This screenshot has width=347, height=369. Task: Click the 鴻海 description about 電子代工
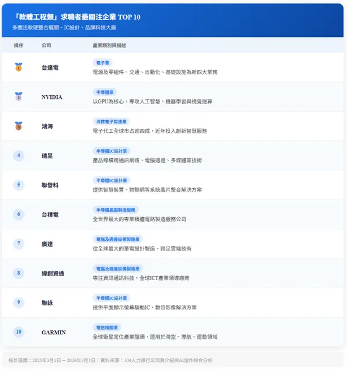pos(150,131)
